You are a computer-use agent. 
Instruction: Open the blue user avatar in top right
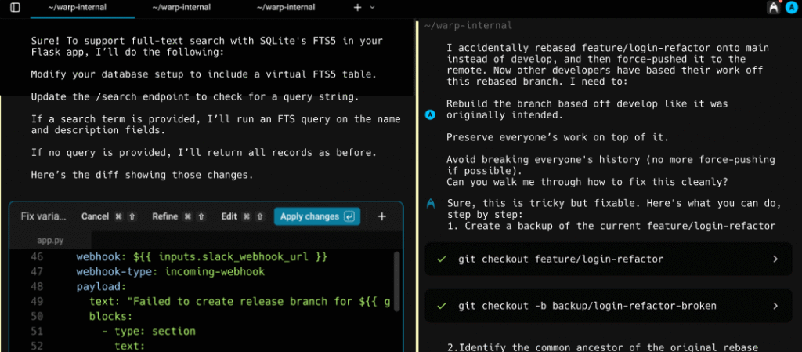pyautogui.click(x=789, y=8)
